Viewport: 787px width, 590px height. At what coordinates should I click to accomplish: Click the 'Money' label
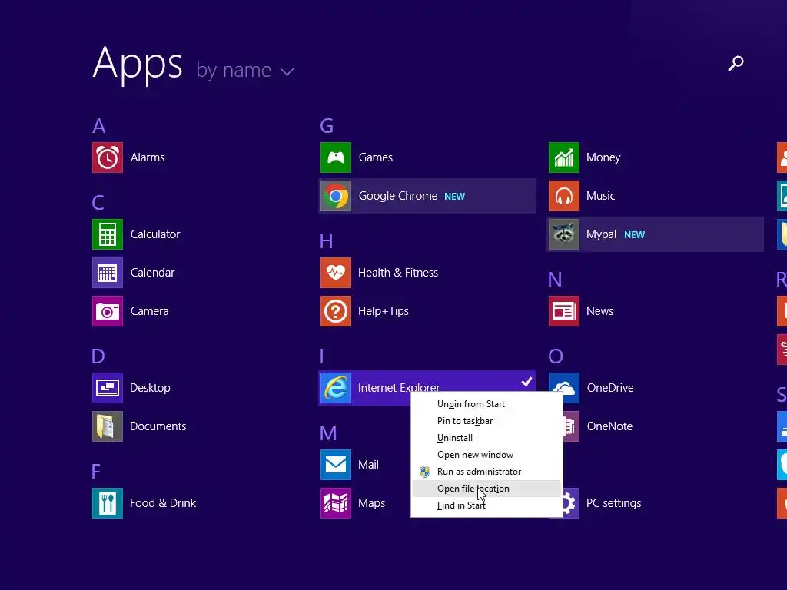(603, 157)
